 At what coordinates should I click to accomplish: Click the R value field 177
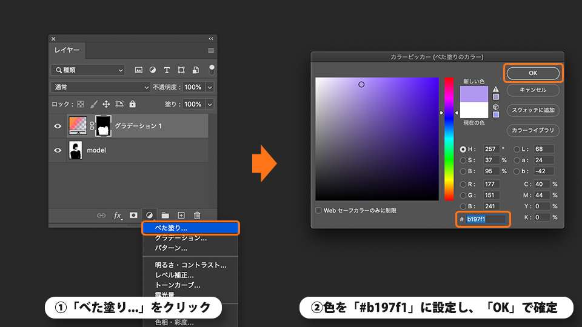(492, 184)
